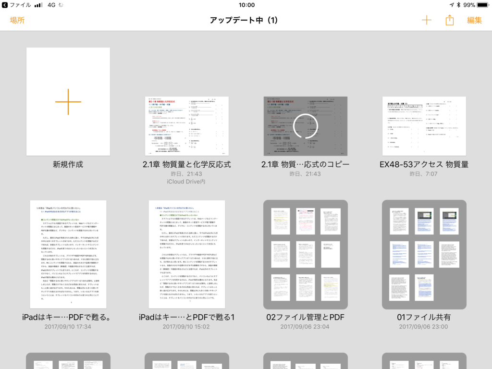Screen dimensions: 492x369
Task: Tap the location services arrow icon
Action: tap(452, 5)
